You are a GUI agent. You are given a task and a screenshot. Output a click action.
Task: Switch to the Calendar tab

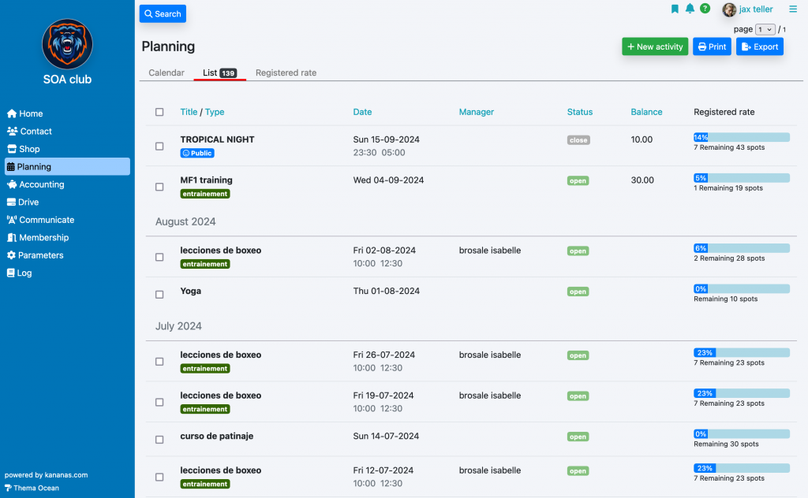coord(166,72)
